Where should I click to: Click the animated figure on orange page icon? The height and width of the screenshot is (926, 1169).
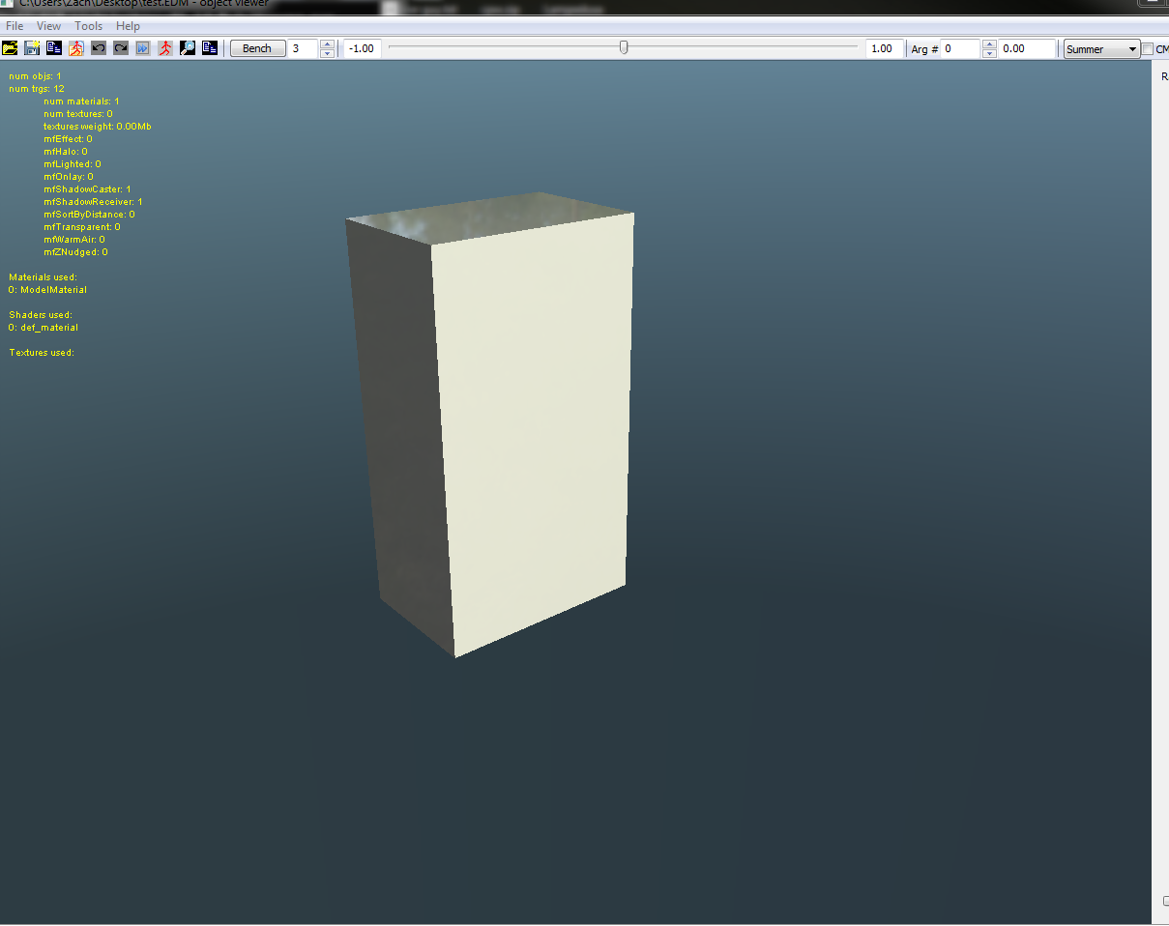(76, 48)
